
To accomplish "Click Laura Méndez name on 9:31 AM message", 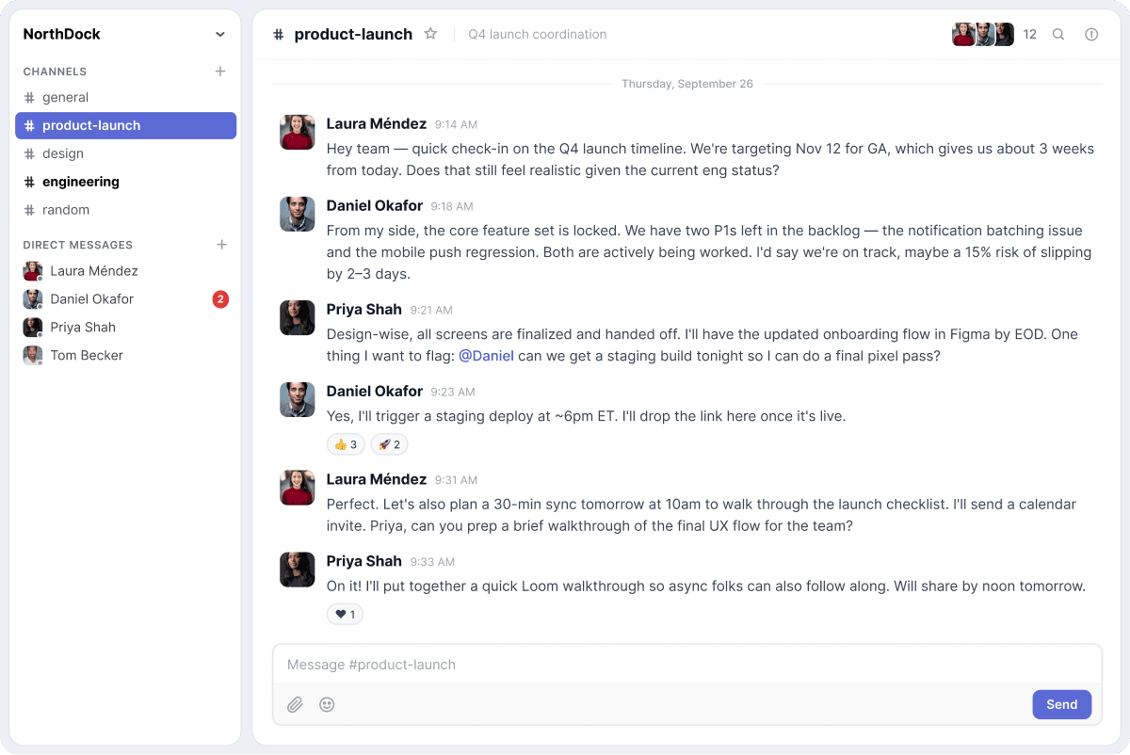I will point(377,478).
